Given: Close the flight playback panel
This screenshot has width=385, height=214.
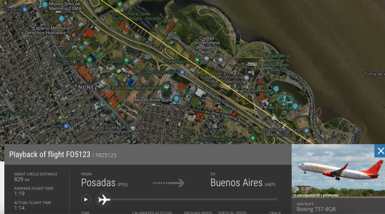Looking at the screenshot, I should [x=380, y=151].
